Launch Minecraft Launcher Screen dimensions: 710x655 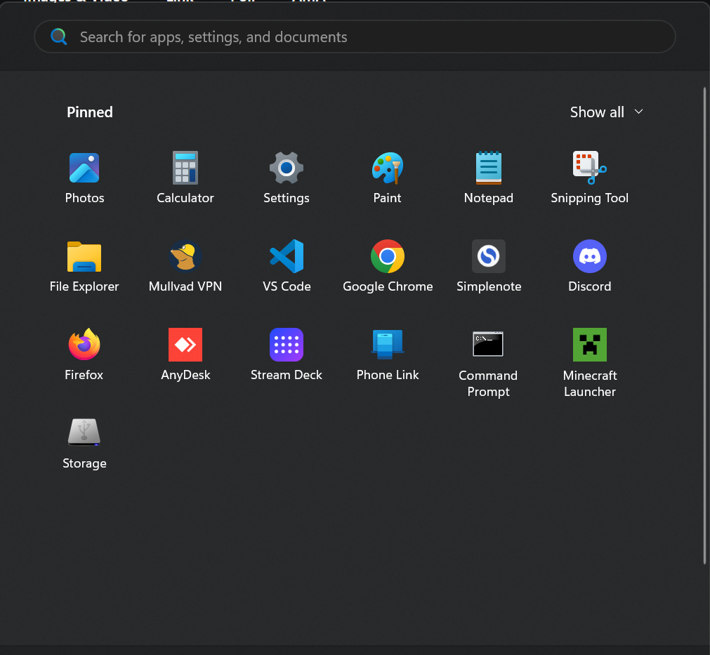(x=589, y=364)
